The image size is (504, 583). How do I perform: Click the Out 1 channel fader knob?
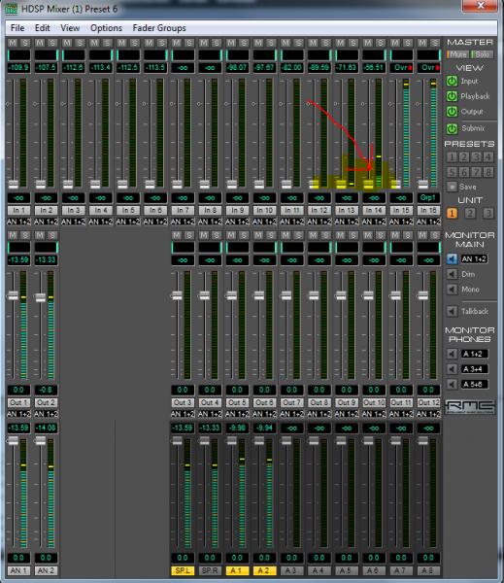coord(13,295)
